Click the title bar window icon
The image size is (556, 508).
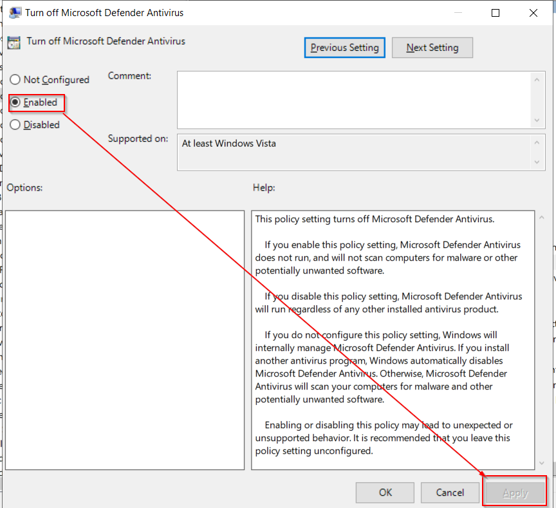point(15,13)
